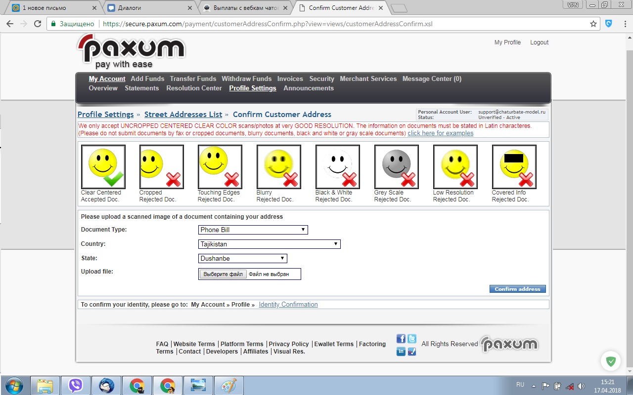Bookmark this page with the star icon
The image size is (633, 395).
tap(593, 24)
